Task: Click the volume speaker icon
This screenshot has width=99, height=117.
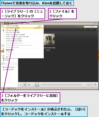Action: [95, 84]
